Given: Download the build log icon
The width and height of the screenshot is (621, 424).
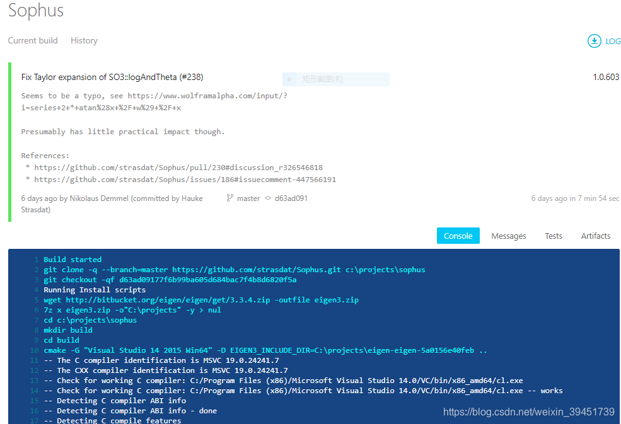Looking at the screenshot, I should (594, 41).
